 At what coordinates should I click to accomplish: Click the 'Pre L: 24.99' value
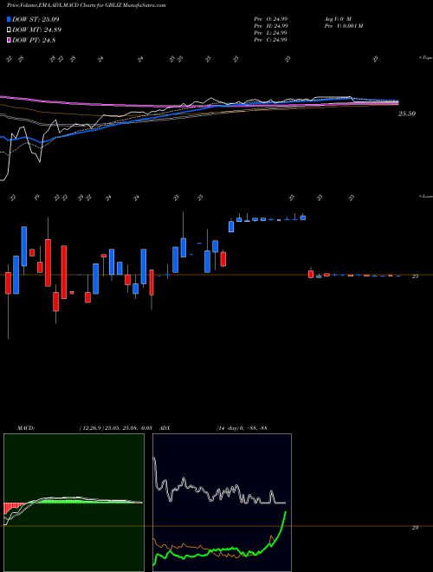tap(271, 33)
